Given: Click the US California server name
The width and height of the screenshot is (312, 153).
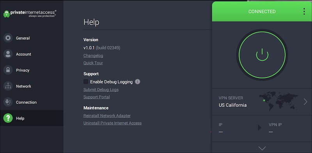Looking at the screenshot, I should point(232,105).
